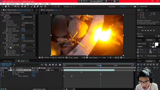The width and height of the screenshot is (160, 90).
Task: Toggle the Cache Last Motion checkbox
Action: 21,41
